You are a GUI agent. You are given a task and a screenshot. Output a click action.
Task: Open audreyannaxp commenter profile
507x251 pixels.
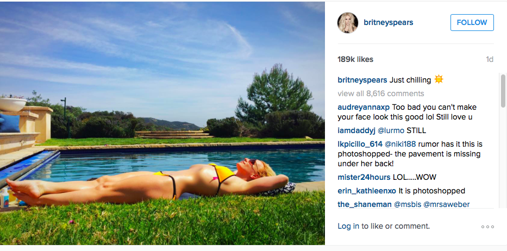[364, 108]
